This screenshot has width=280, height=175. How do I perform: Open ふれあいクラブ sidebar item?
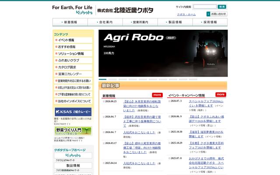73,60
